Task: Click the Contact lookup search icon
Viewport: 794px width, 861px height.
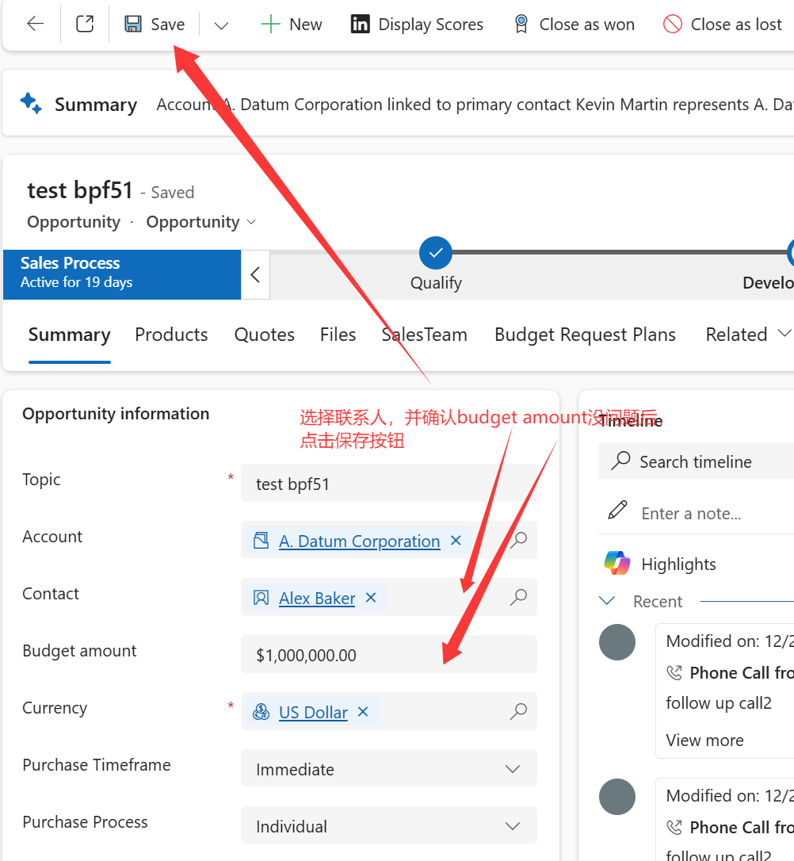Action: (518, 598)
